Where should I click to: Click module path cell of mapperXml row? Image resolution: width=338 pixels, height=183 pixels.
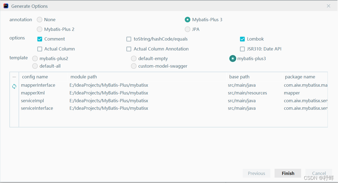tap(147, 93)
